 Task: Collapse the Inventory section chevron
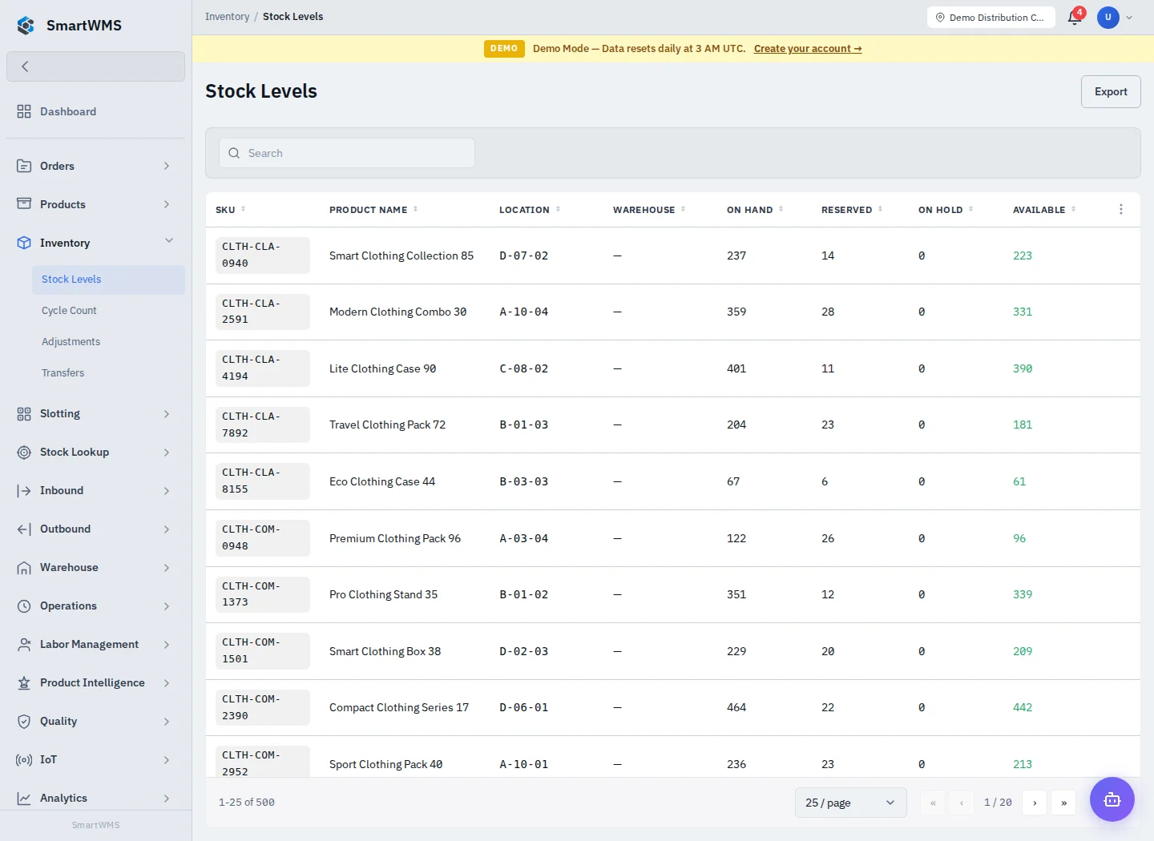(x=168, y=241)
